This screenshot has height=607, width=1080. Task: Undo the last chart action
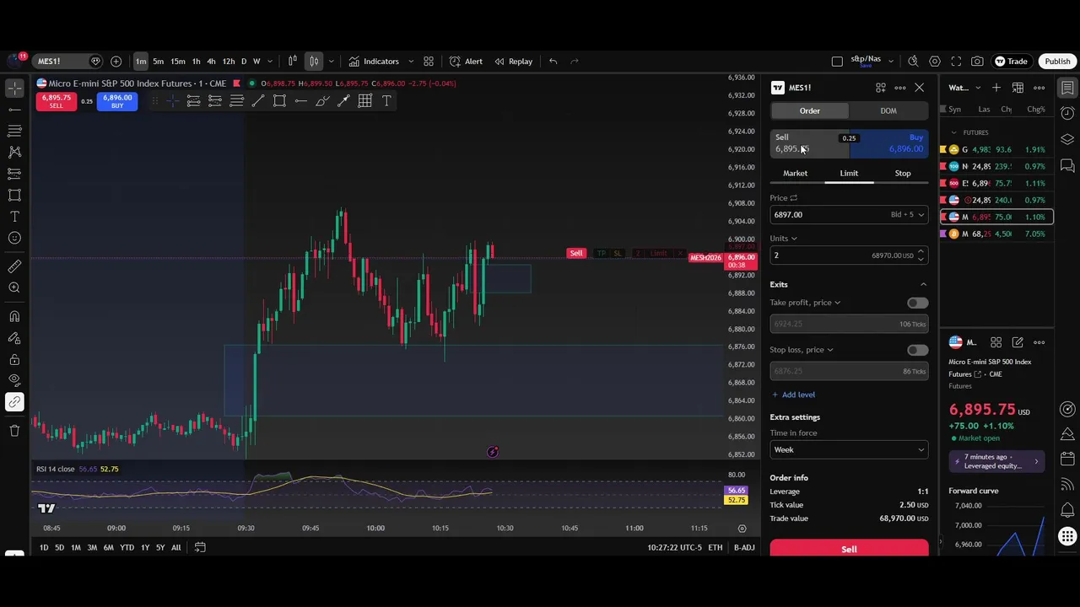coord(553,62)
